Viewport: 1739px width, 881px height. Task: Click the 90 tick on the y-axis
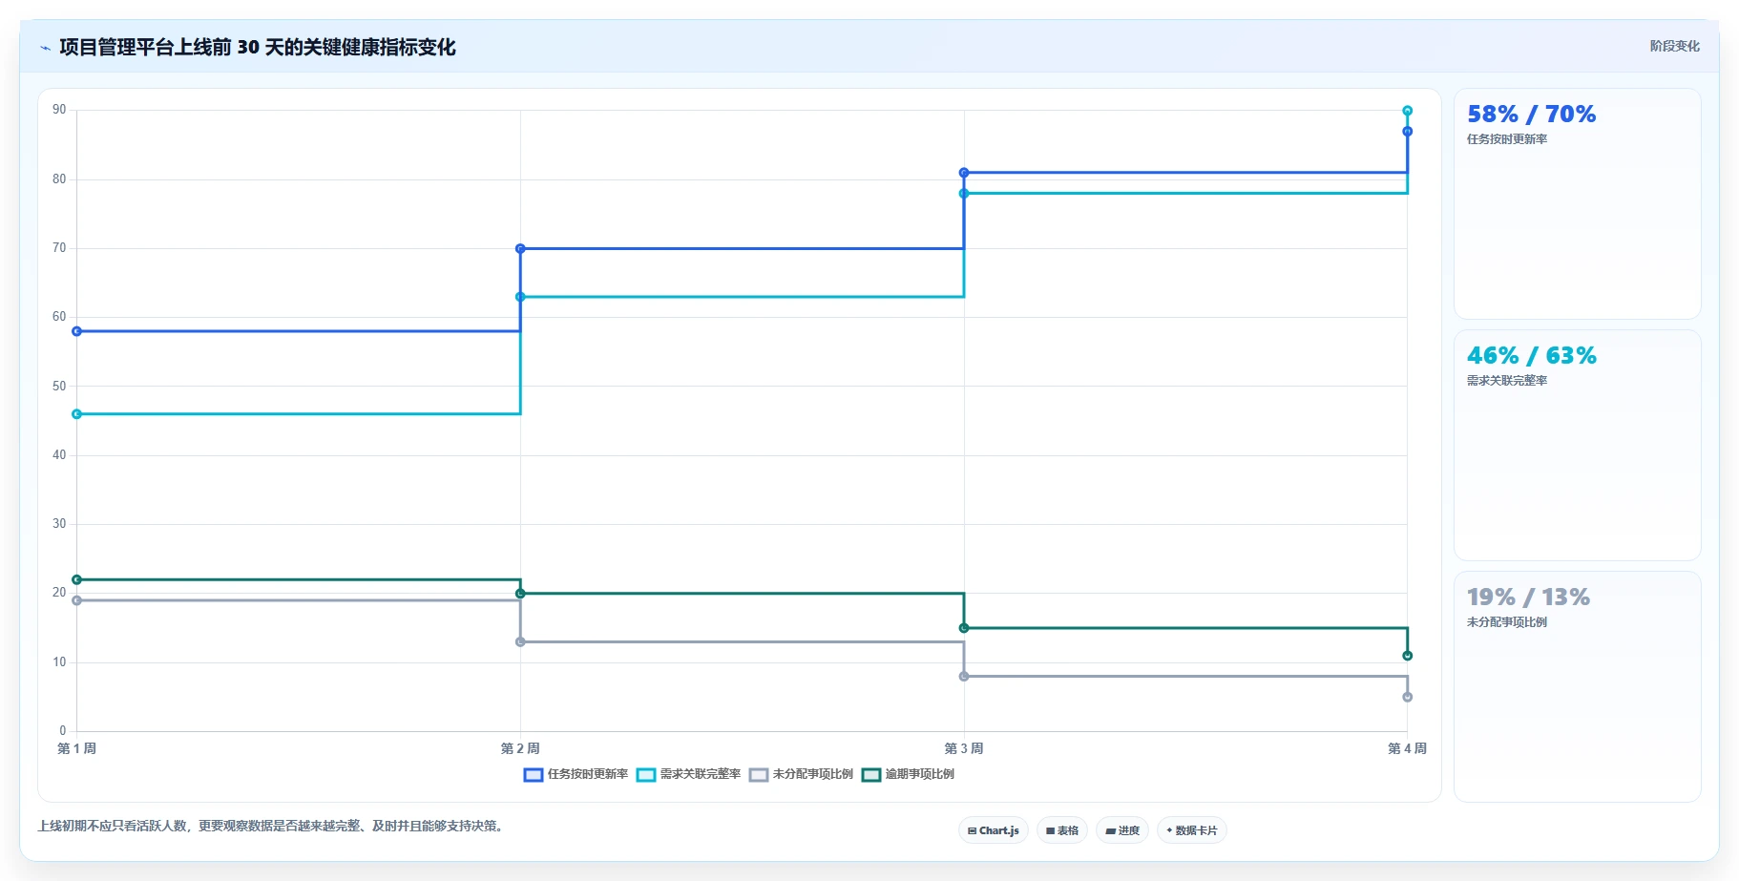tap(59, 110)
